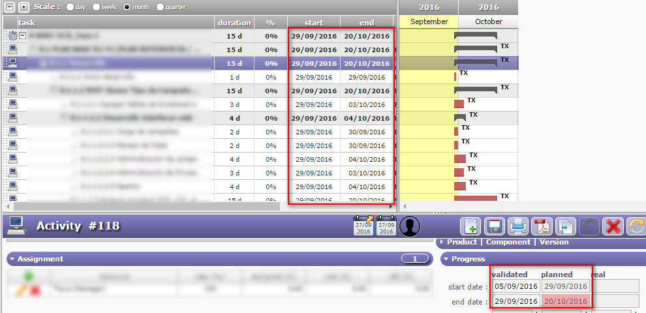Delete the activity with the red X icon

(x=613, y=226)
